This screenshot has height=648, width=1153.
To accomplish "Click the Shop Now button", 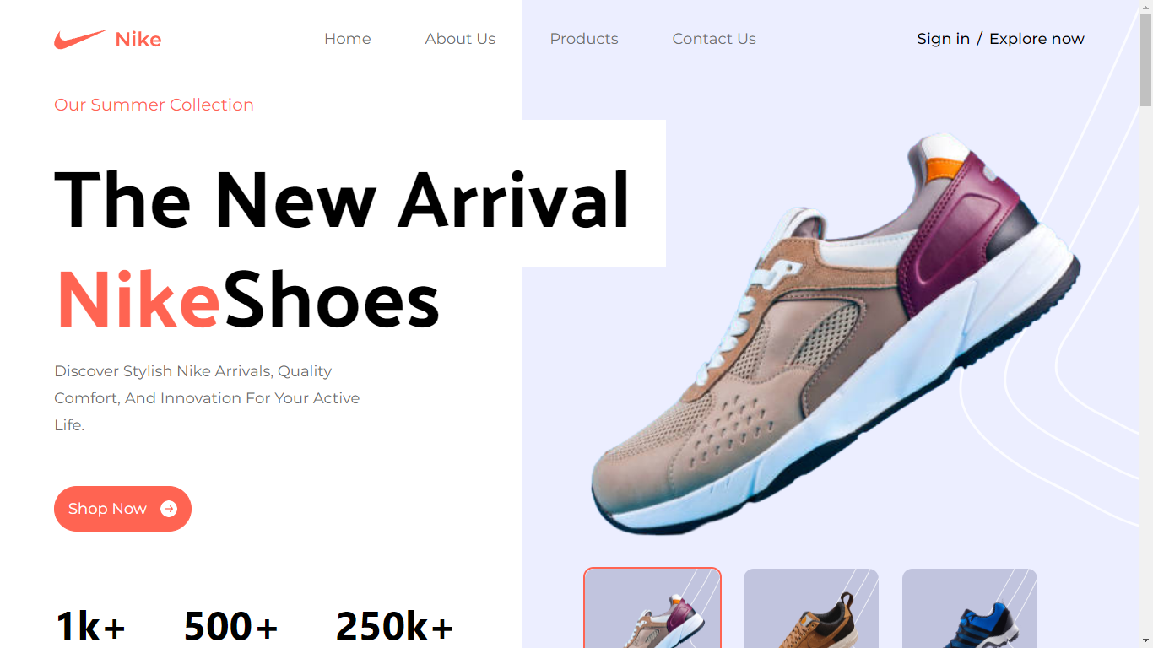I will (122, 509).
